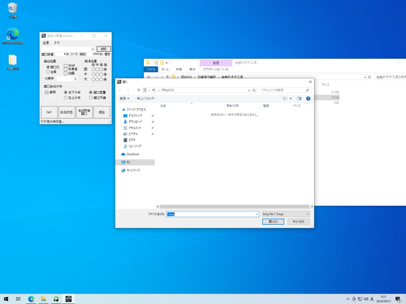The width and height of the screenshot is (406, 304).
Task: Select the 全屏 radio button
Action: 48,72
